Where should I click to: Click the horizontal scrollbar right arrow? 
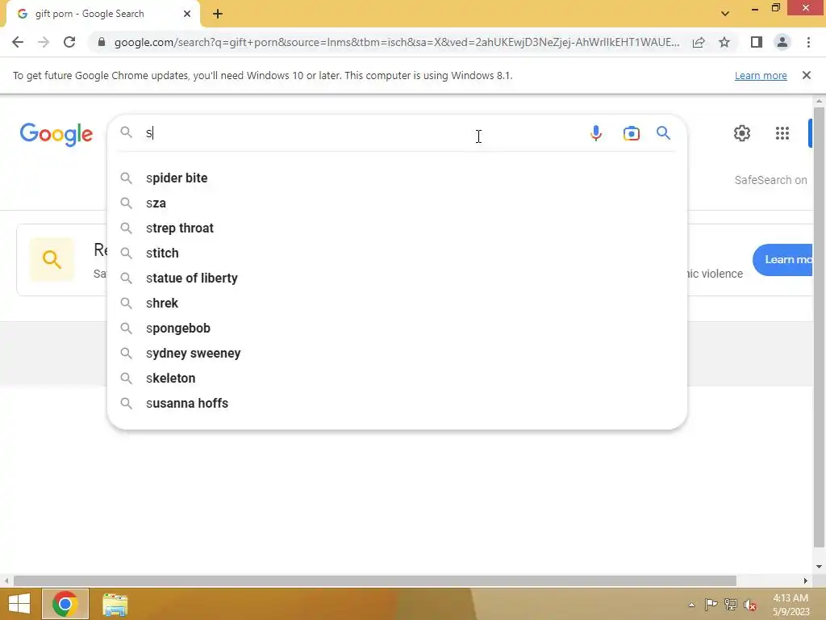[x=805, y=580]
